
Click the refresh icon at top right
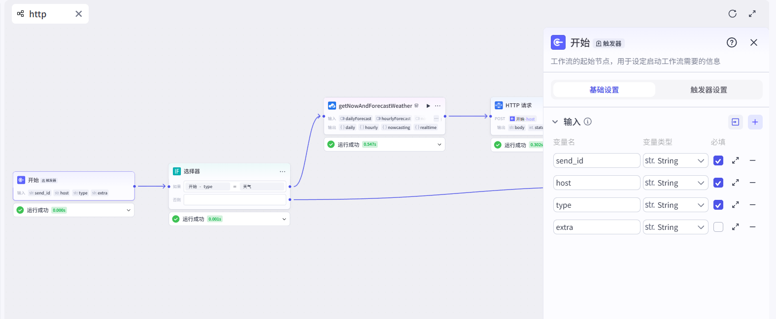pyautogui.click(x=732, y=14)
